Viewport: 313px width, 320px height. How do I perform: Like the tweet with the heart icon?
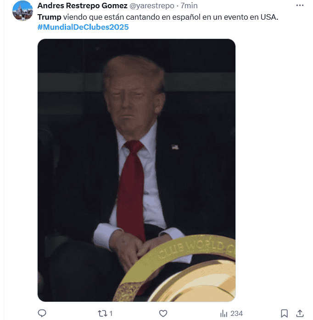tap(163, 313)
